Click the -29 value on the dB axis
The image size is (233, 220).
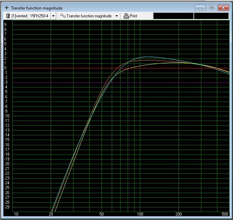coord(7,207)
